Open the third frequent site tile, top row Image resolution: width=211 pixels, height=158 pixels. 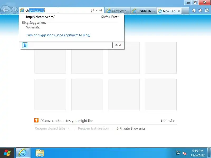click(124, 58)
